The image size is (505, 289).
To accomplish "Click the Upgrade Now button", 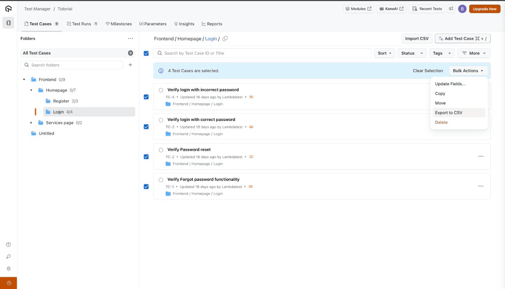I will (x=484, y=8).
